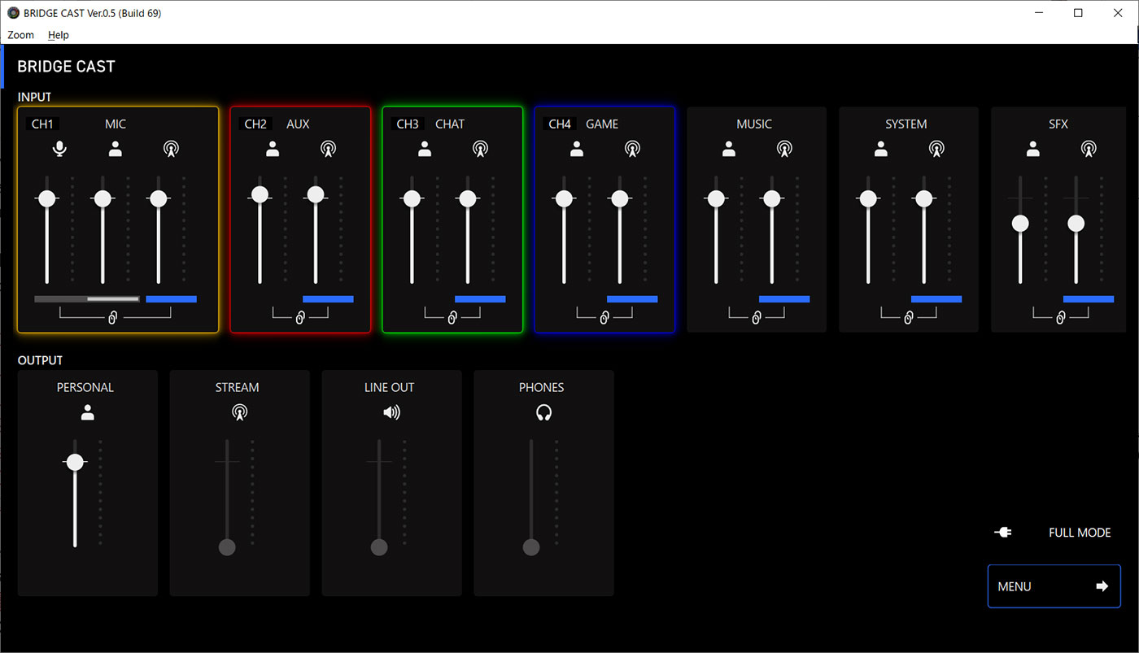Click the CH2 channel badge
1139x653 pixels.
coord(255,124)
